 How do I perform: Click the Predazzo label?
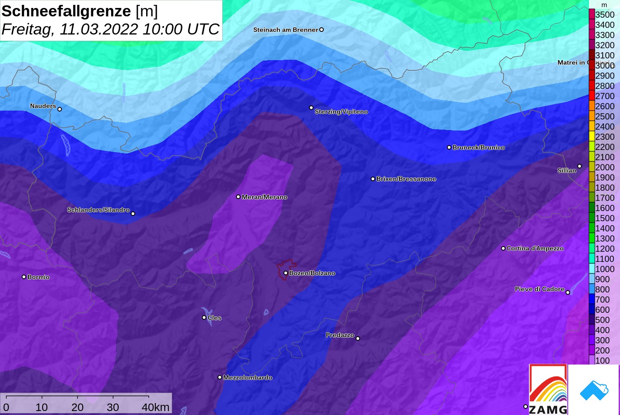pyautogui.click(x=340, y=335)
